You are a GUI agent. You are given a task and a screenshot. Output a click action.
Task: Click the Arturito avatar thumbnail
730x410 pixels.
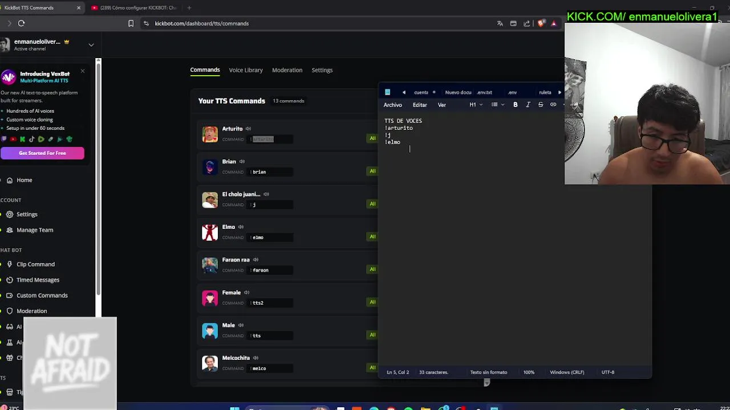[210, 134]
